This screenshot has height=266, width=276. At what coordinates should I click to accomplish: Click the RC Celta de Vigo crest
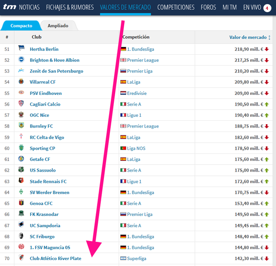[21, 136]
